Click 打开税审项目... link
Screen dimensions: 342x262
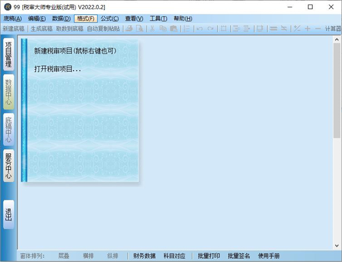(58, 69)
